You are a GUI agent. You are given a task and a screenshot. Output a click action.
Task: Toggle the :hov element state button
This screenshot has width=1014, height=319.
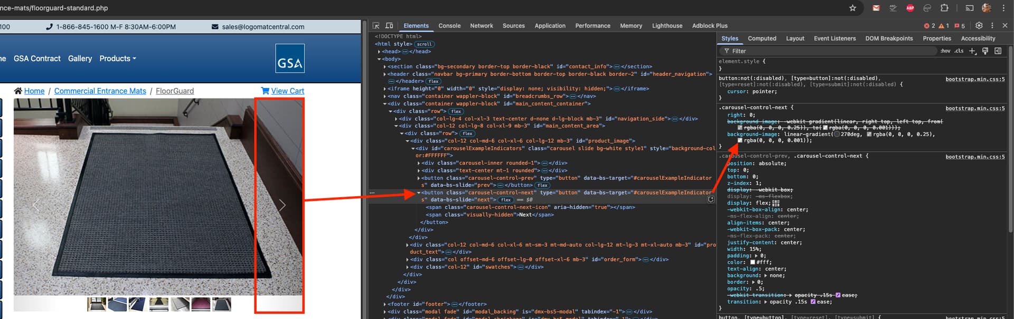(x=945, y=51)
